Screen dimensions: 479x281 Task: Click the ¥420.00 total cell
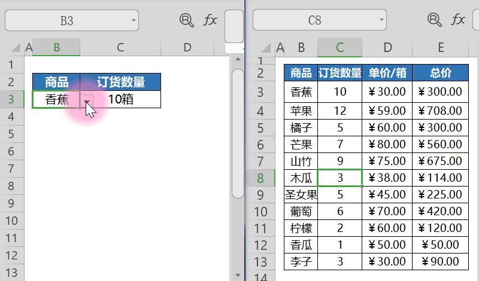[440, 212]
